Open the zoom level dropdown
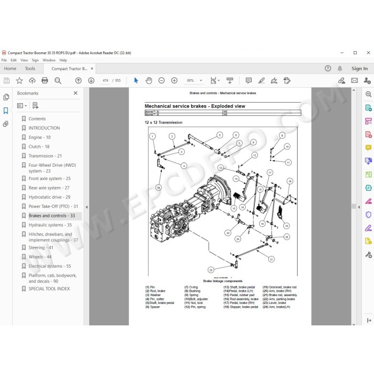 pyautogui.click(x=201, y=81)
